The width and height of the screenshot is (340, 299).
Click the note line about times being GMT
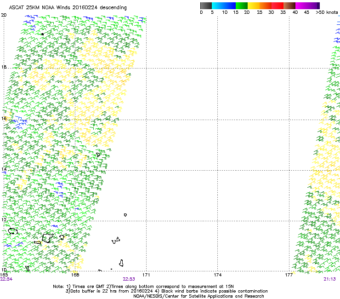coord(143,287)
